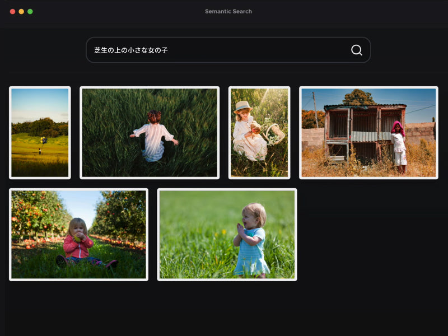This screenshot has width=448, height=336.
Task: Select the apple orchard girl photo
Action: tap(78, 234)
